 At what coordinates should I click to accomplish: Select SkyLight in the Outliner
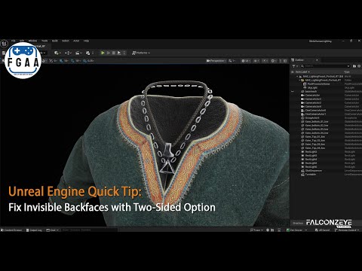point(312,87)
